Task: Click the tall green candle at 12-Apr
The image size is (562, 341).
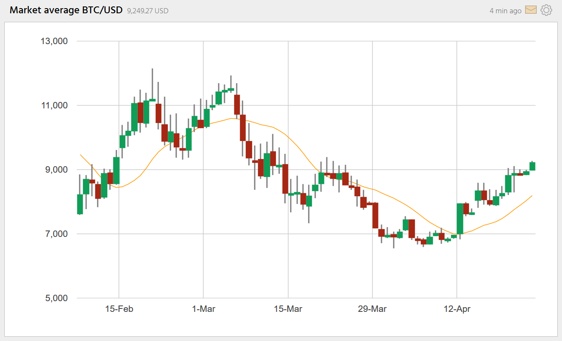Action: [460, 218]
